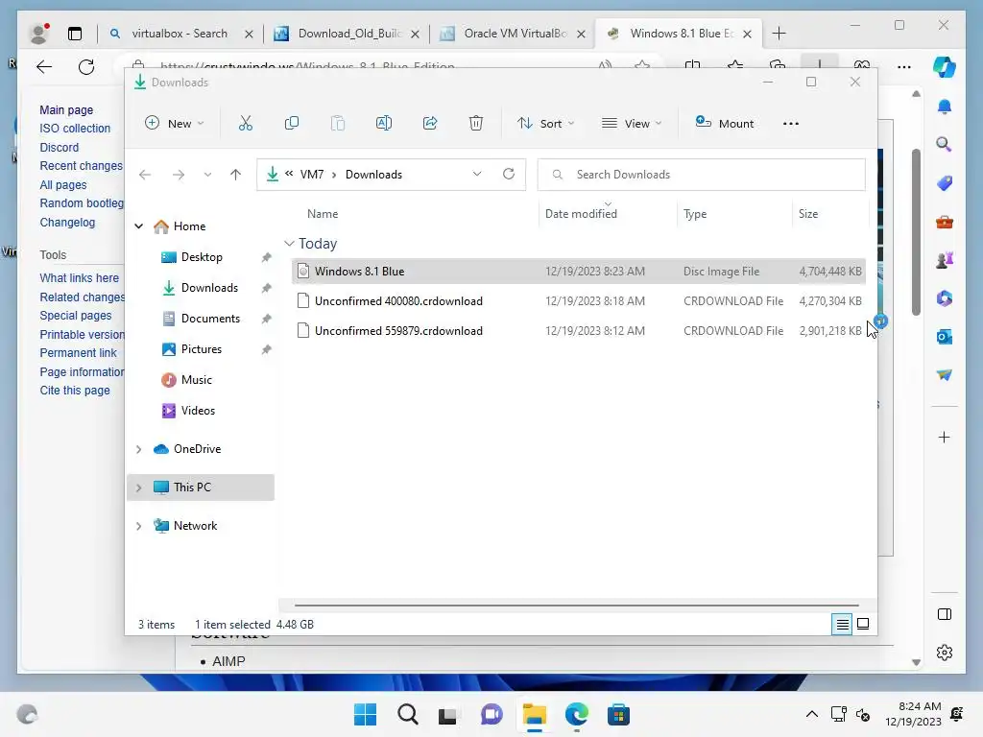The image size is (983, 737).
Task: Open the taskbar clock showing 8:24 AM
Action: click(914, 714)
